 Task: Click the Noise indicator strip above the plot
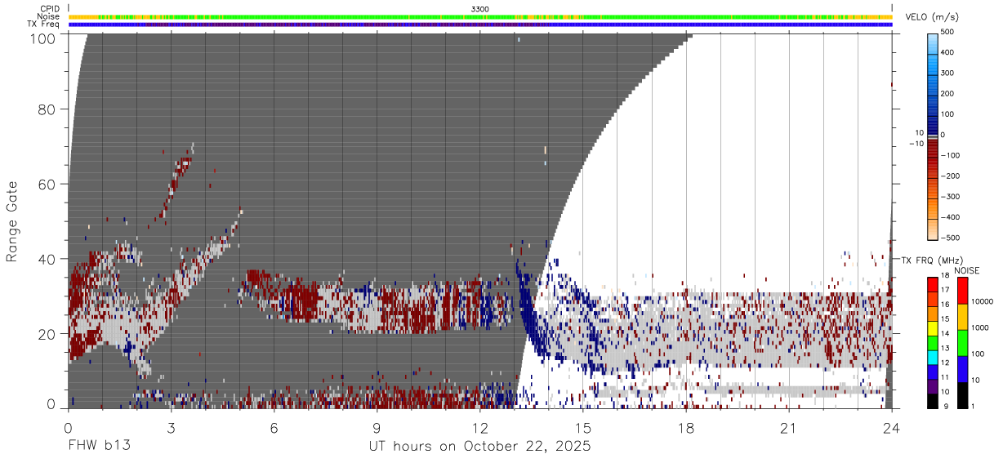(480, 16)
